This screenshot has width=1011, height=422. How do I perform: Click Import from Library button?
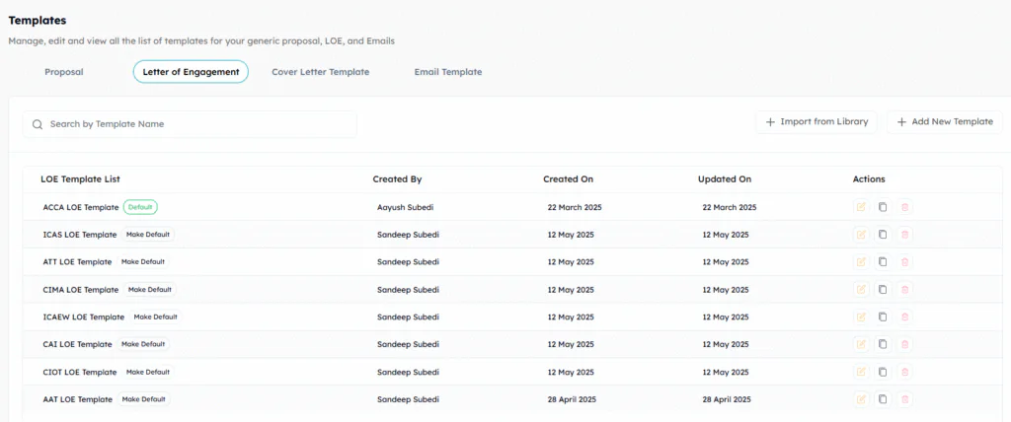click(x=816, y=121)
